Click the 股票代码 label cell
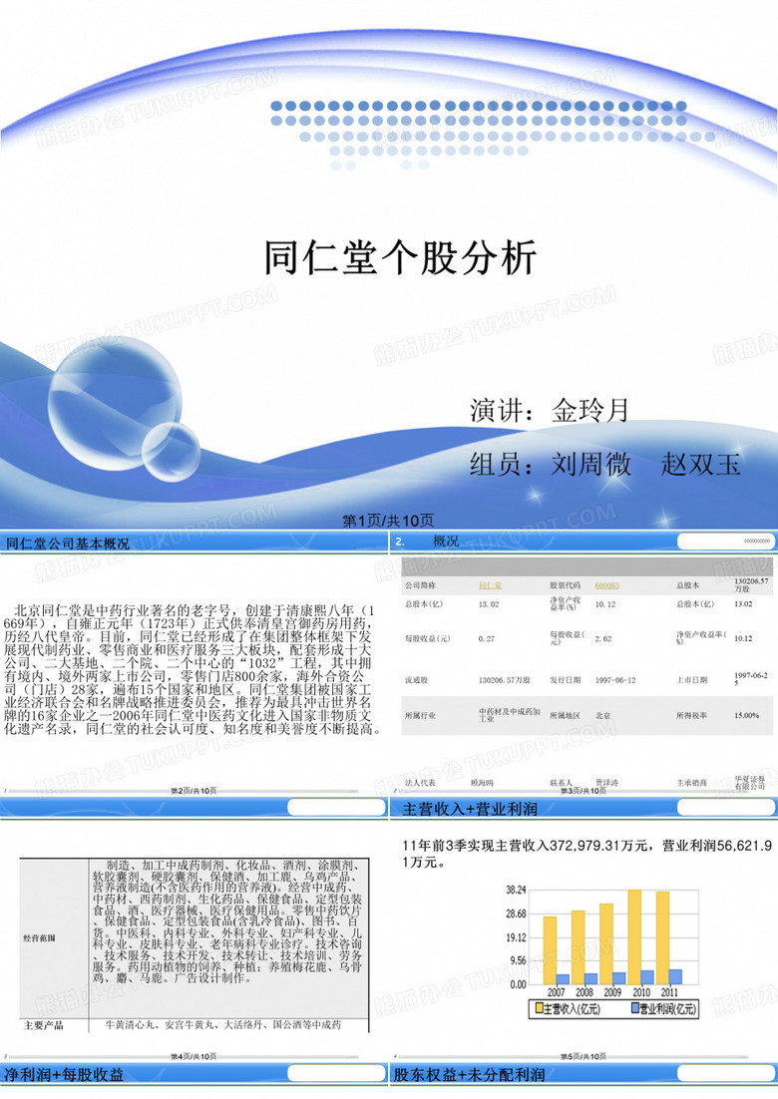Image resolution: width=778 pixels, height=1099 pixels. click(565, 585)
